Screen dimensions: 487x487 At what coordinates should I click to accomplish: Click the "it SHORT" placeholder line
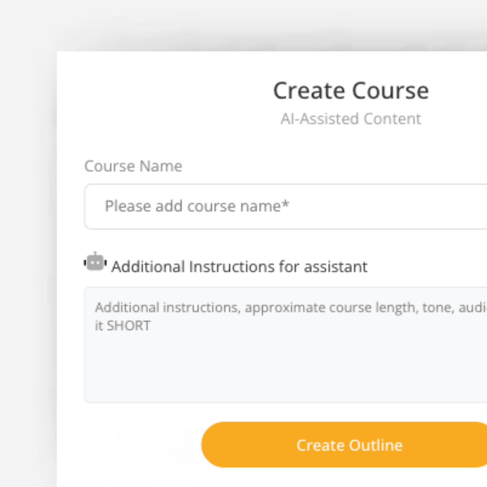[123, 325]
